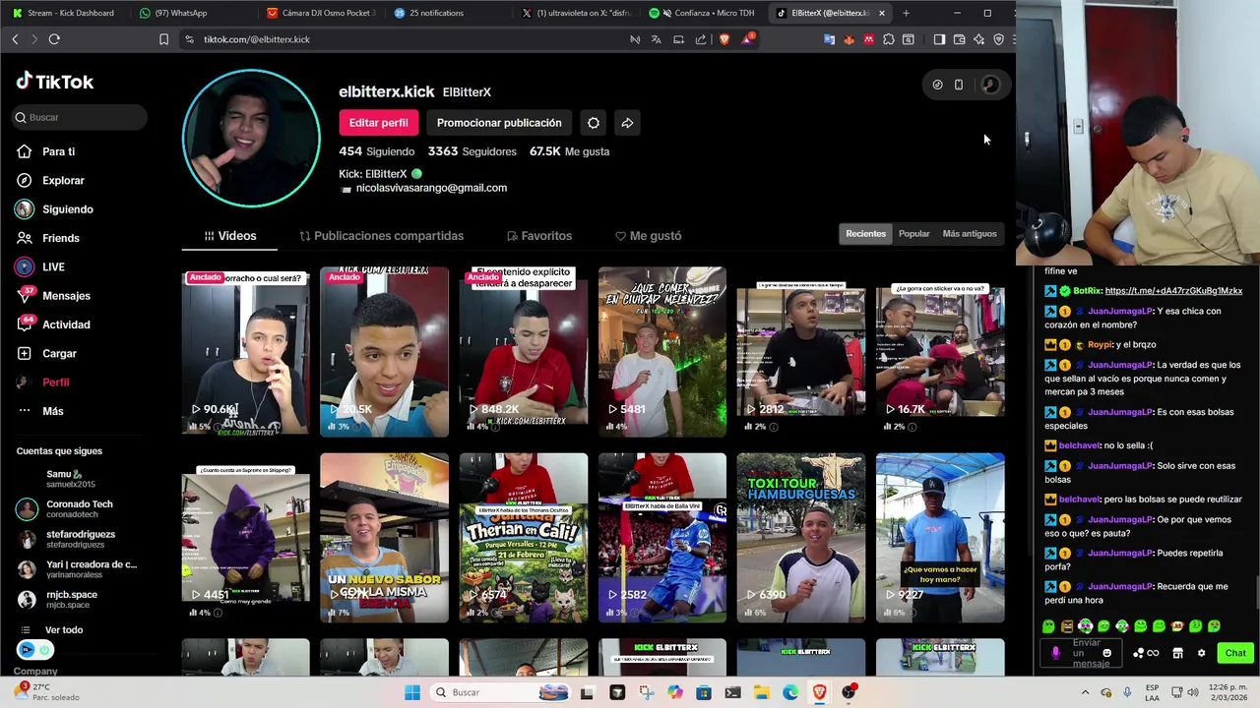Click Brave Shields lion icon

point(724,39)
